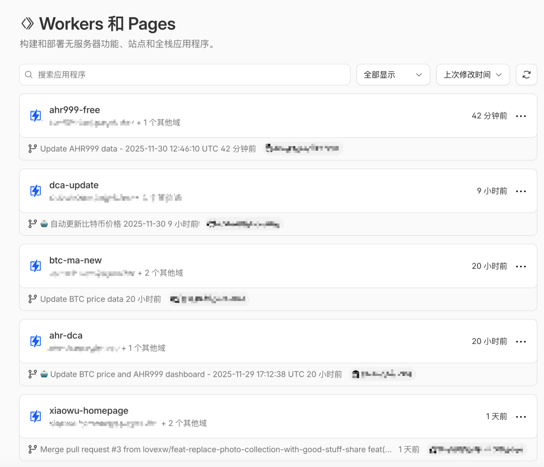Click + 2 个其他域 under btc-ma-new
The height and width of the screenshot is (467, 544).
160,273
